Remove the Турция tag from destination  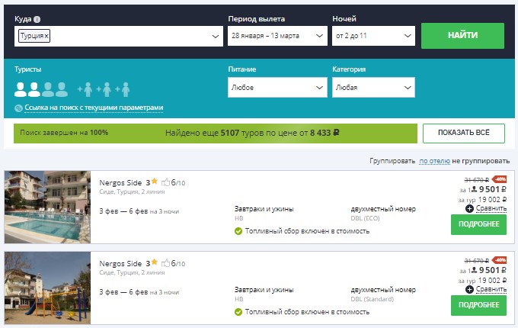(46, 36)
